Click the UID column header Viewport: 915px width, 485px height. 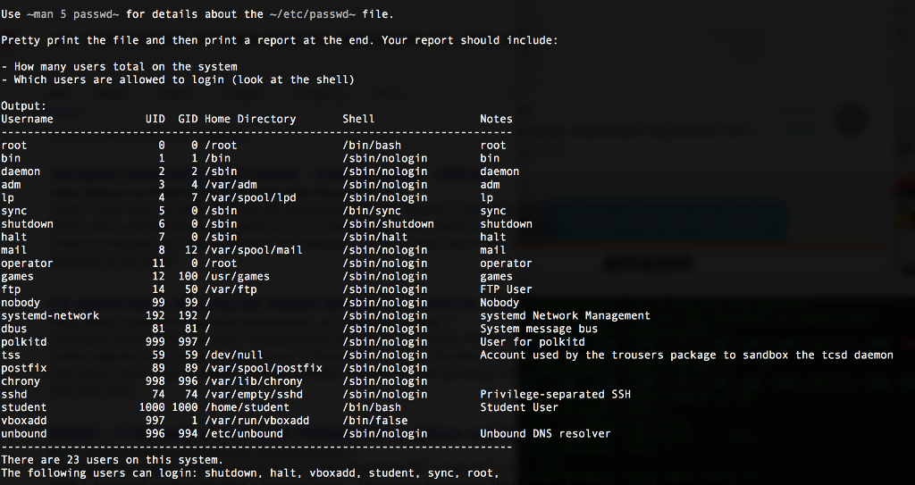(x=155, y=119)
